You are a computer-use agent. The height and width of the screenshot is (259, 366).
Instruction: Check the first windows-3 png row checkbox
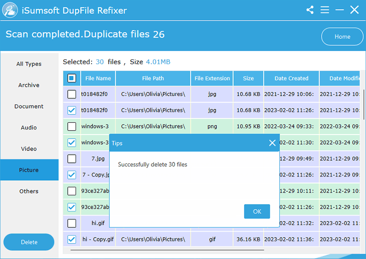coord(72,127)
